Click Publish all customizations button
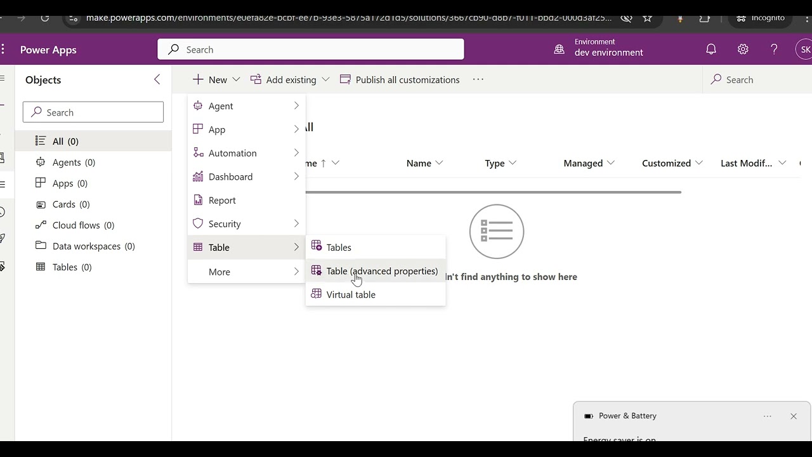Viewport: 812px width, 457px height. [400, 79]
